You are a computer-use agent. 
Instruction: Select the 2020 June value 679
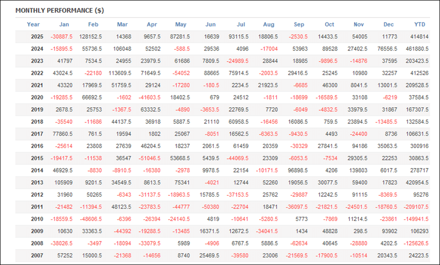(215, 97)
